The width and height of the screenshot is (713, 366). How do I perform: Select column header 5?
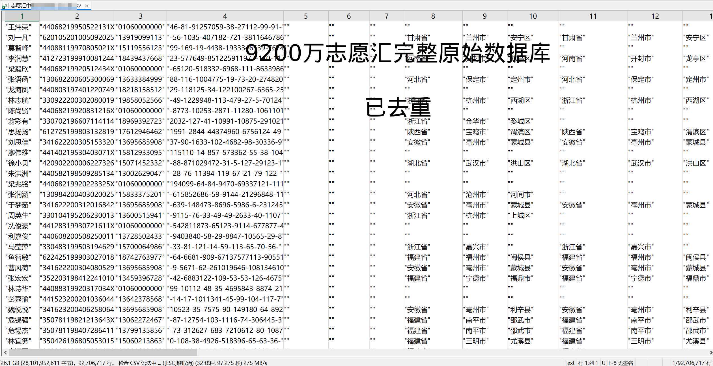[306, 16]
